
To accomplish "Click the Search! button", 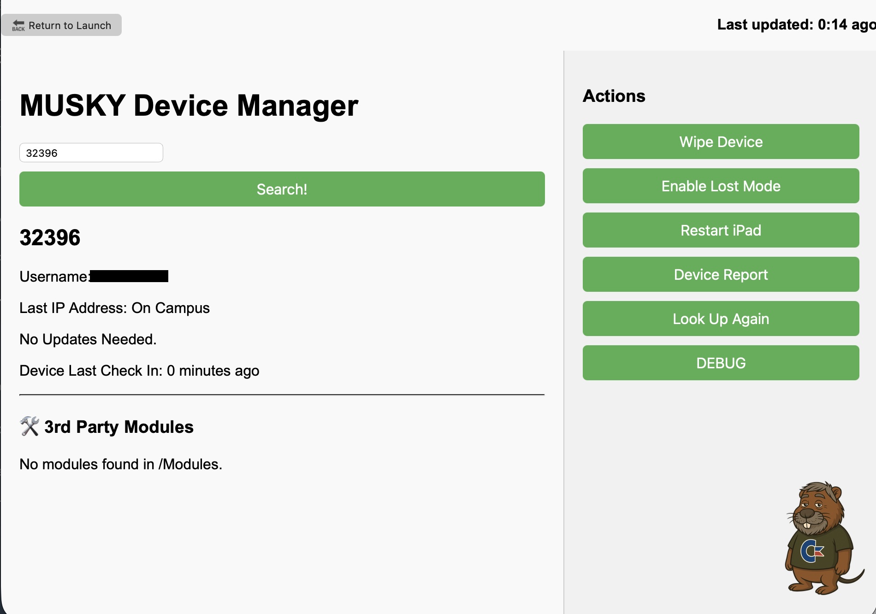I will (282, 189).
